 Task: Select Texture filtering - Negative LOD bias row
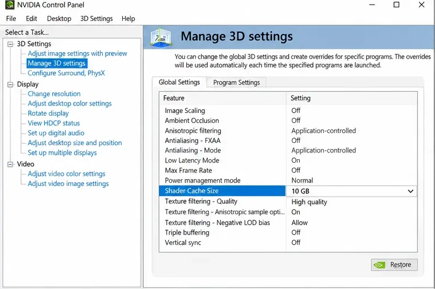(x=288, y=223)
